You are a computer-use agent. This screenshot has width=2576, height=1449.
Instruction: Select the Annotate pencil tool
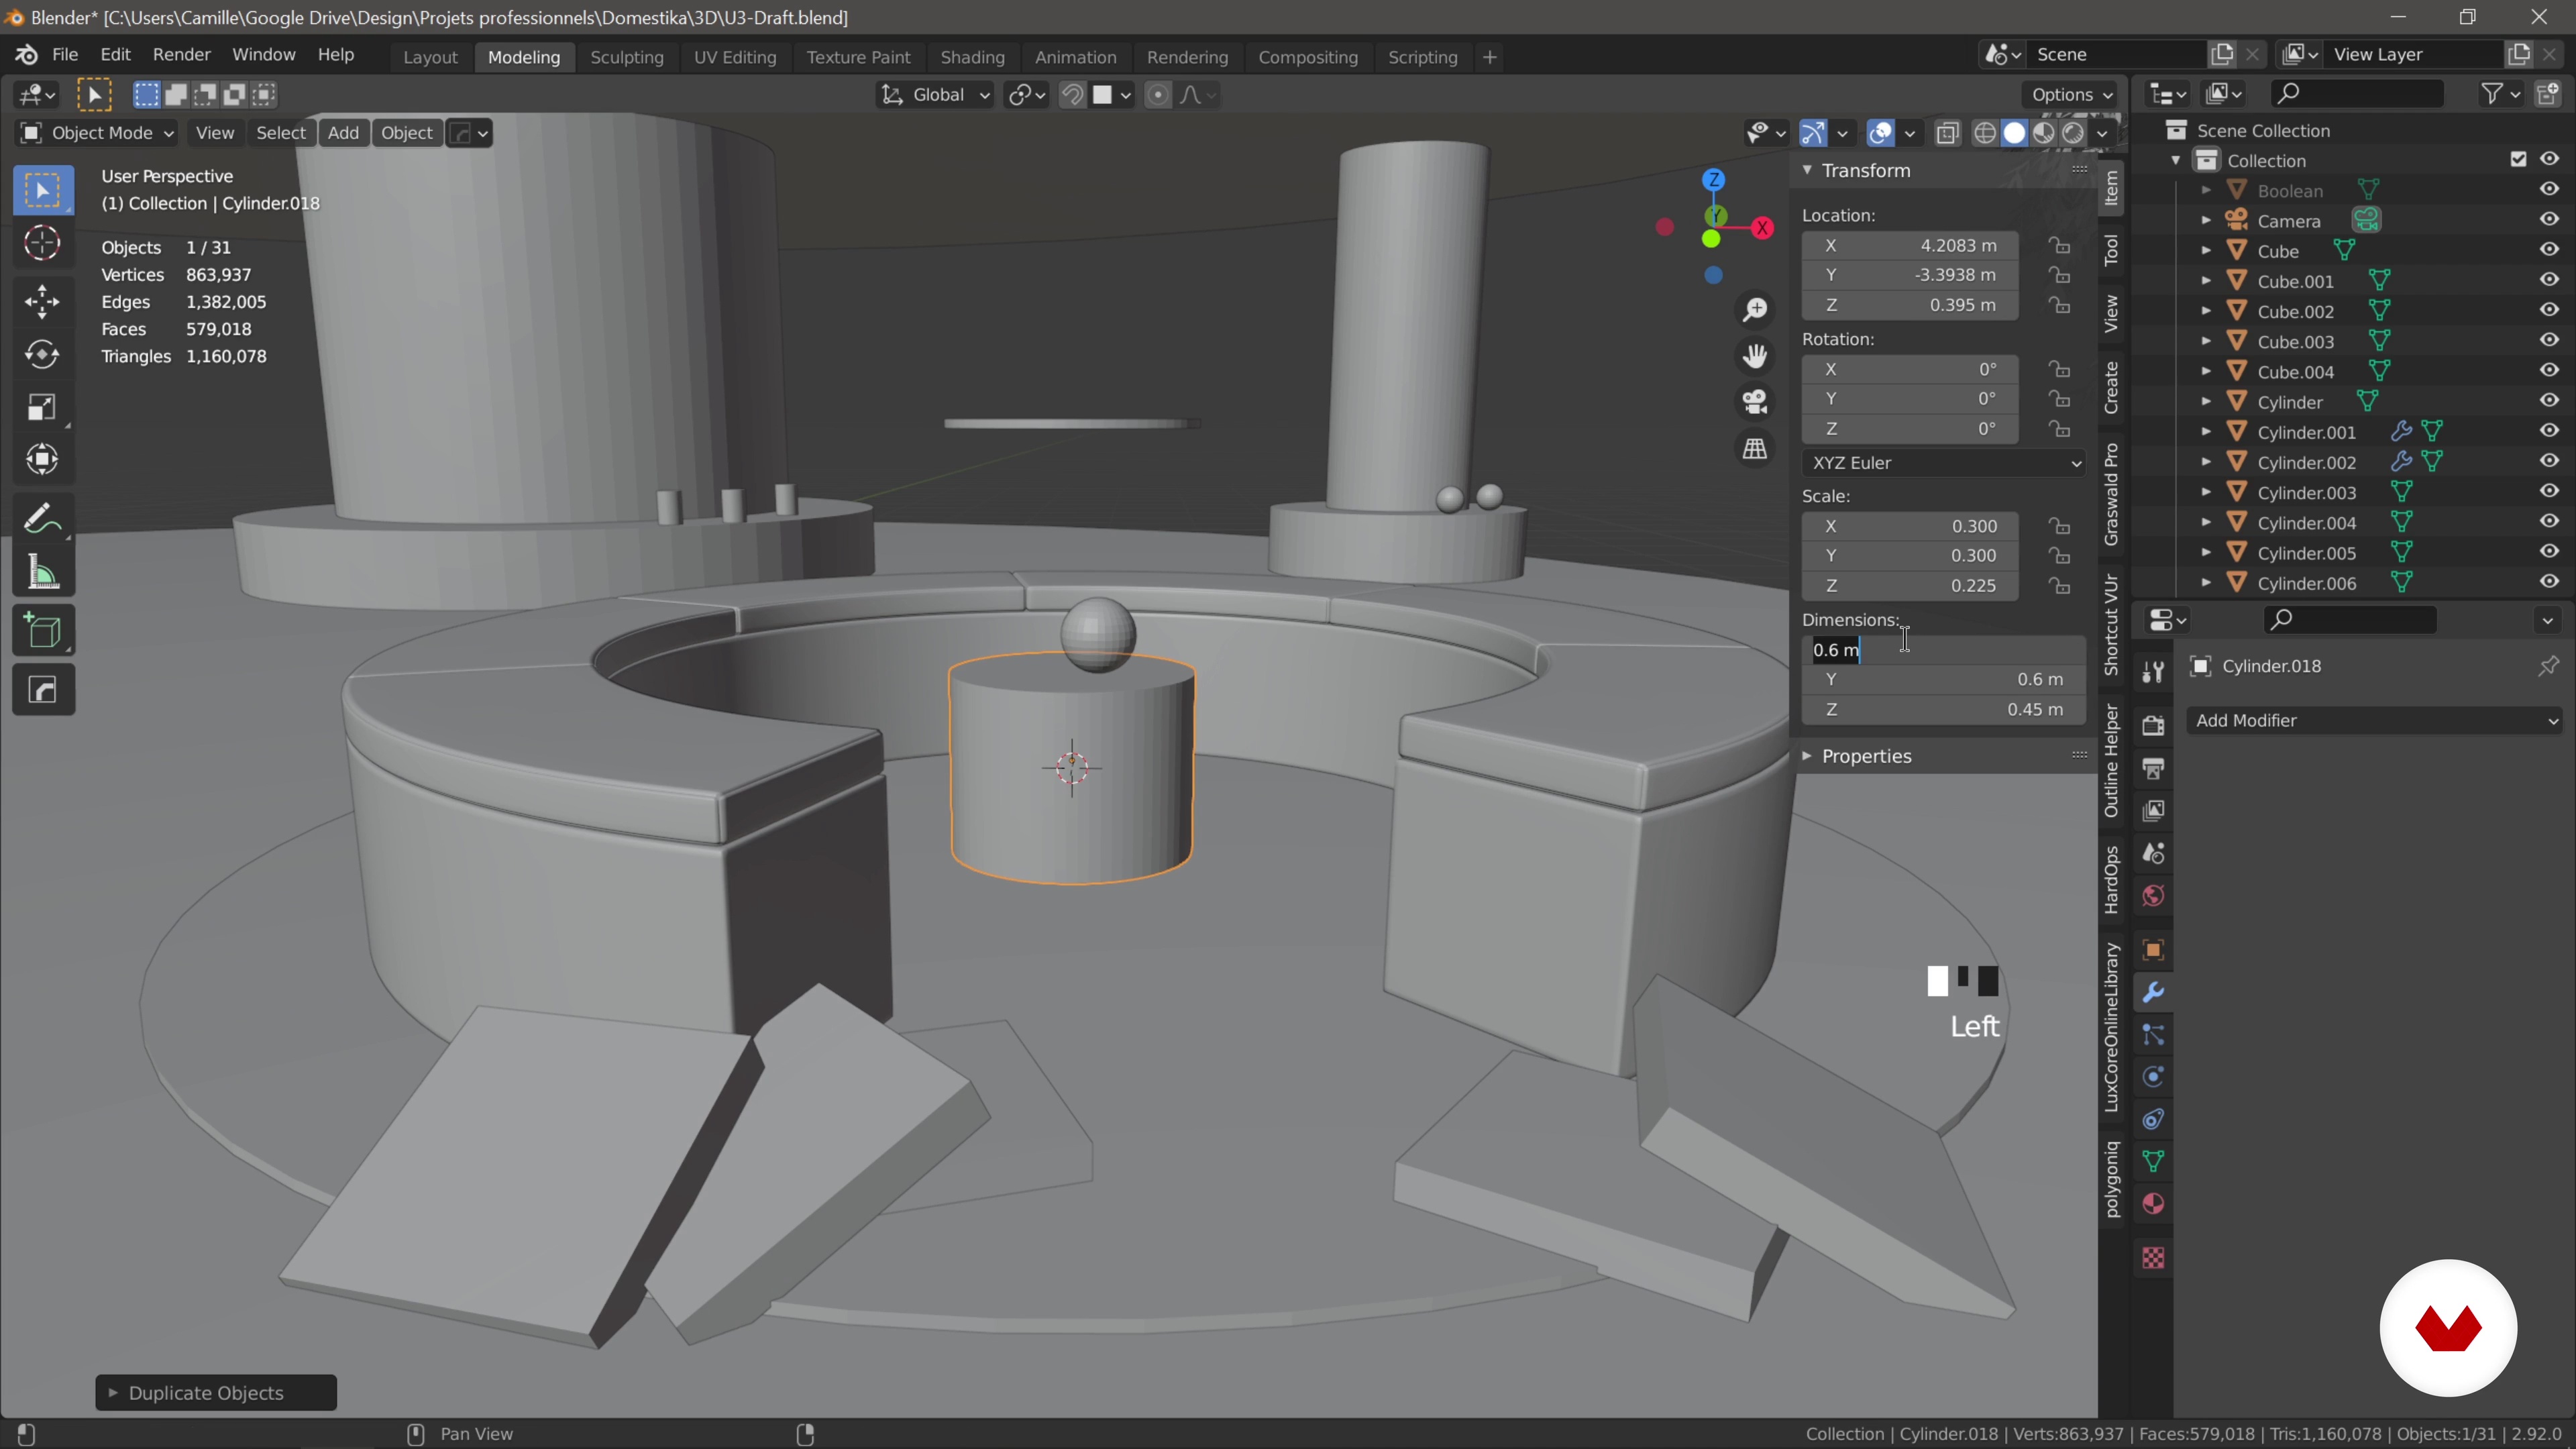[x=42, y=519]
